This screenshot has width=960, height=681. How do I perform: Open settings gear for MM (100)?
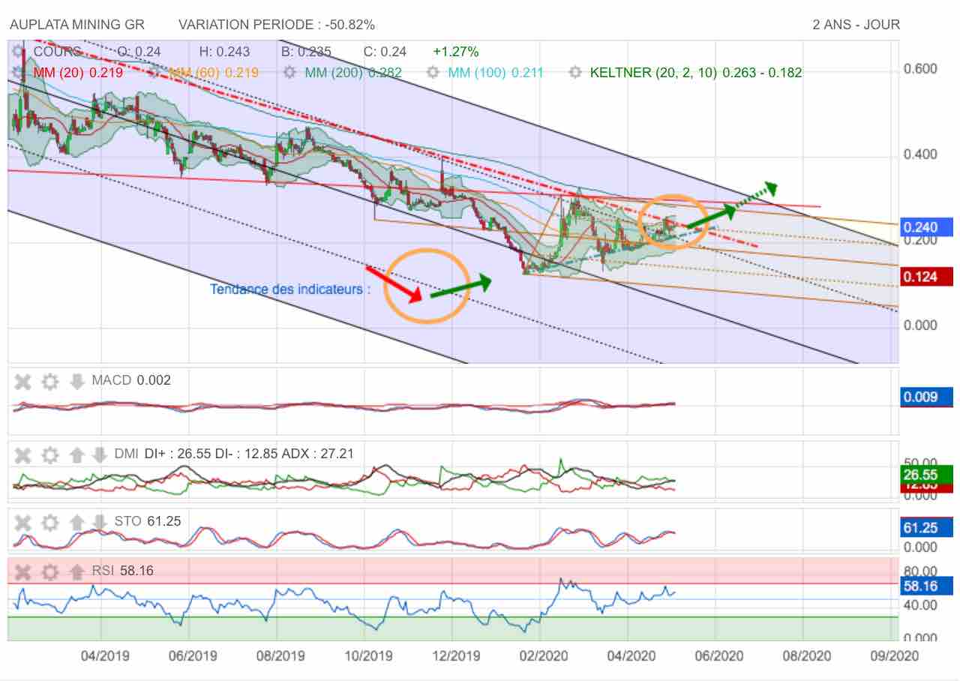tap(433, 73)
